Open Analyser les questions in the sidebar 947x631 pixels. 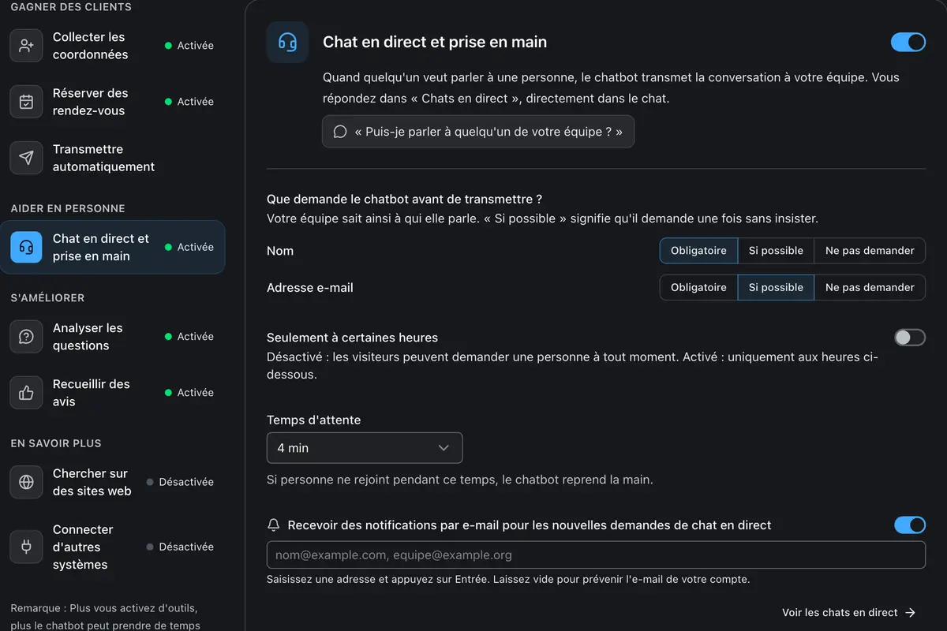point(112,337)
